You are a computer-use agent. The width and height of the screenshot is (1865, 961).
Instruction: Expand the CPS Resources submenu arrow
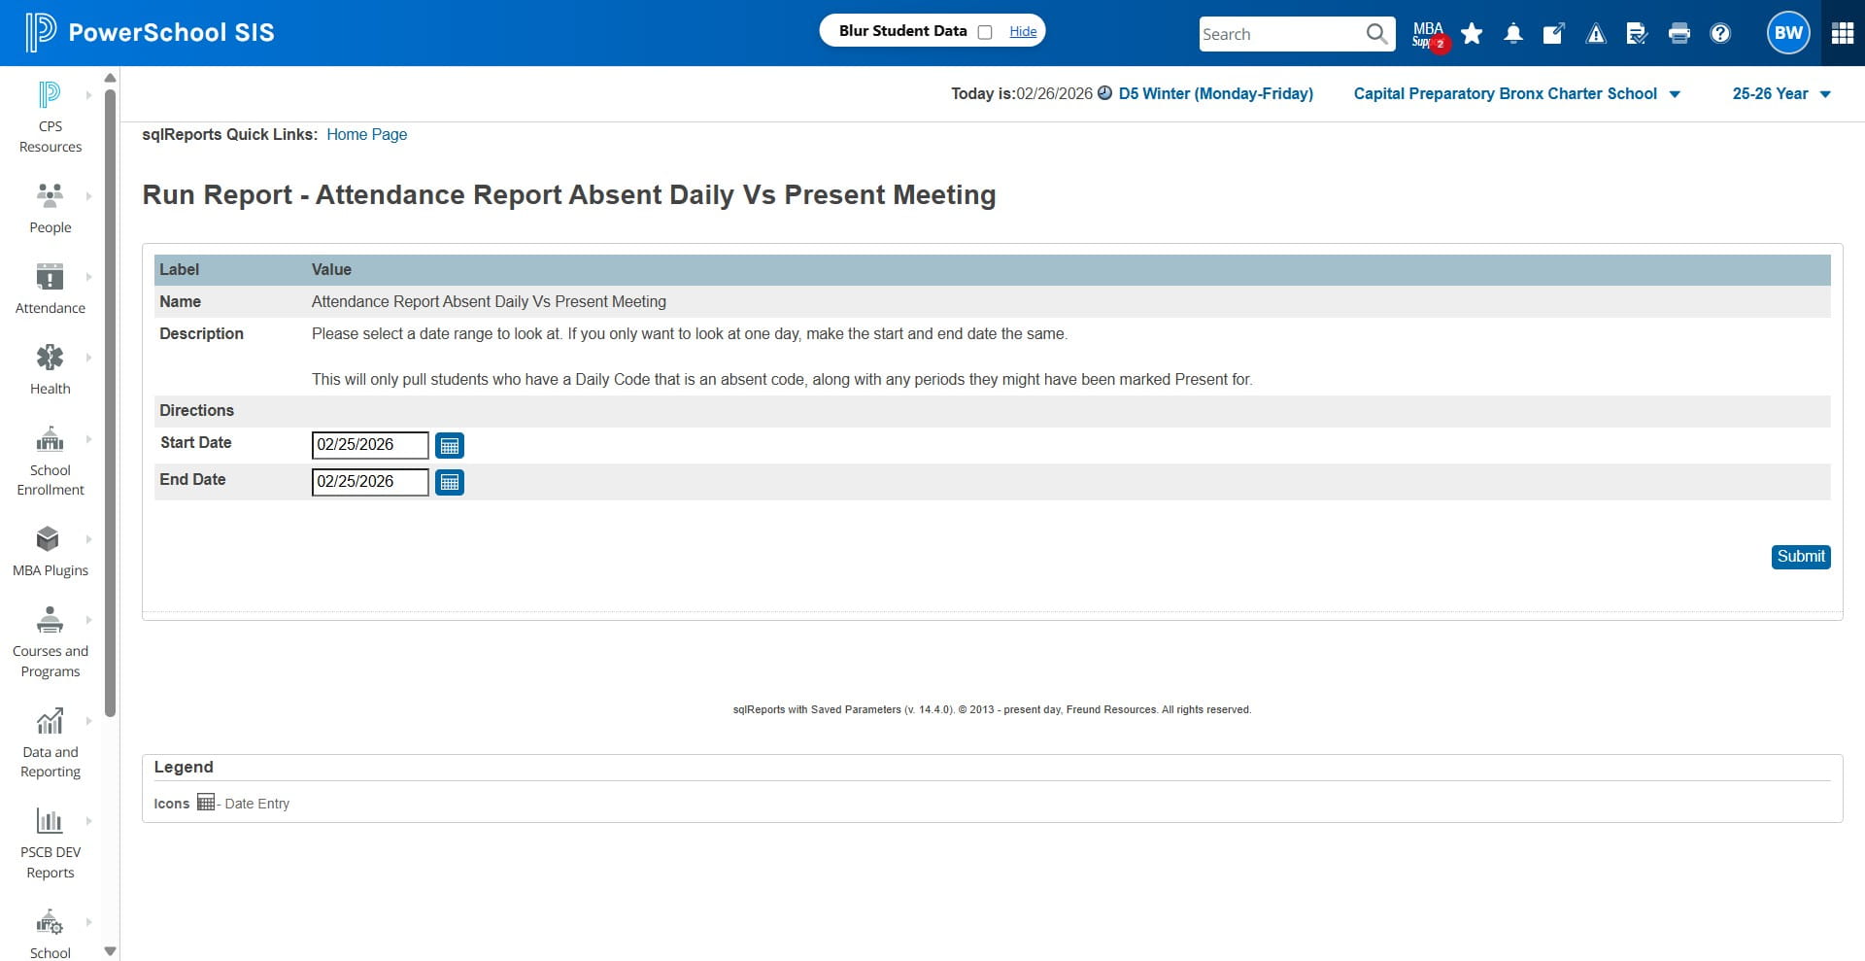tap(89, 95)
